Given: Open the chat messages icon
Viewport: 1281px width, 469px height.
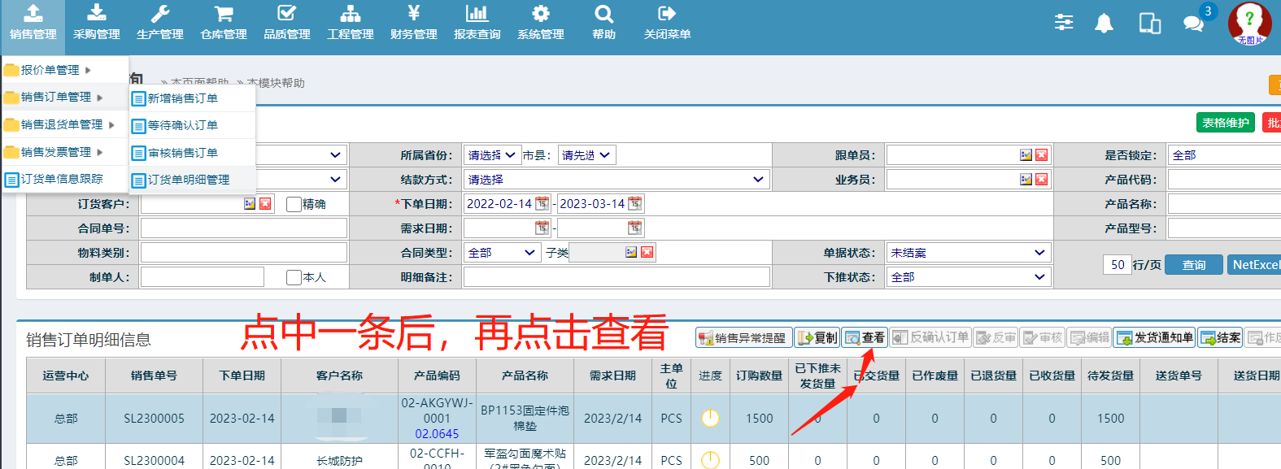Looking at the screenshot, I should pos(1193,24).
